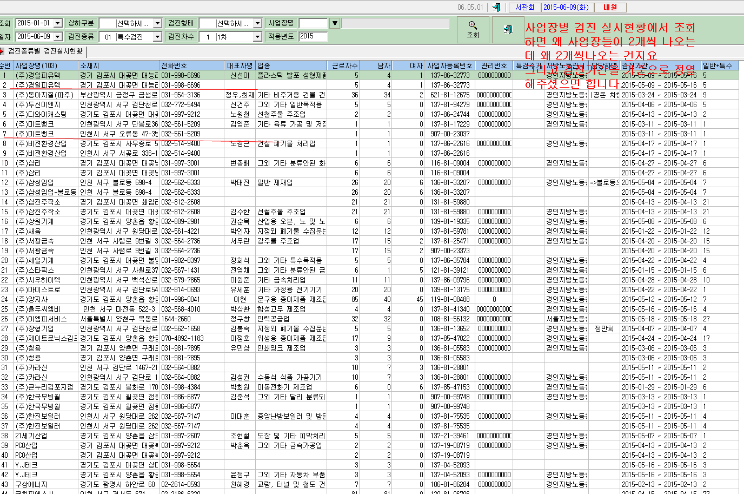Viewport: 744px width, 494px height.
Task: Open the start date 2015-01-01 dropdown
Action: (58, 23)
